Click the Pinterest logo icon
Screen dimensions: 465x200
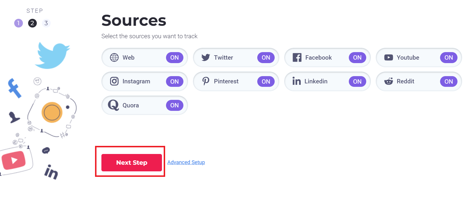click(206, 81)
